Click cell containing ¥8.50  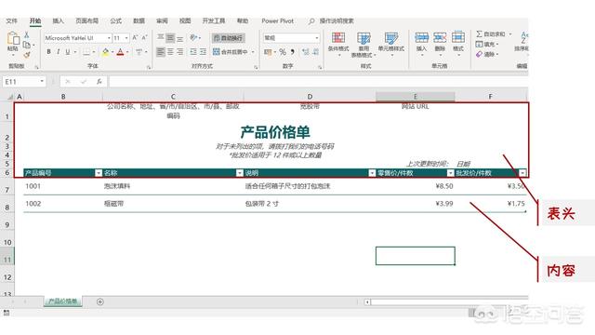pos(416,186)
